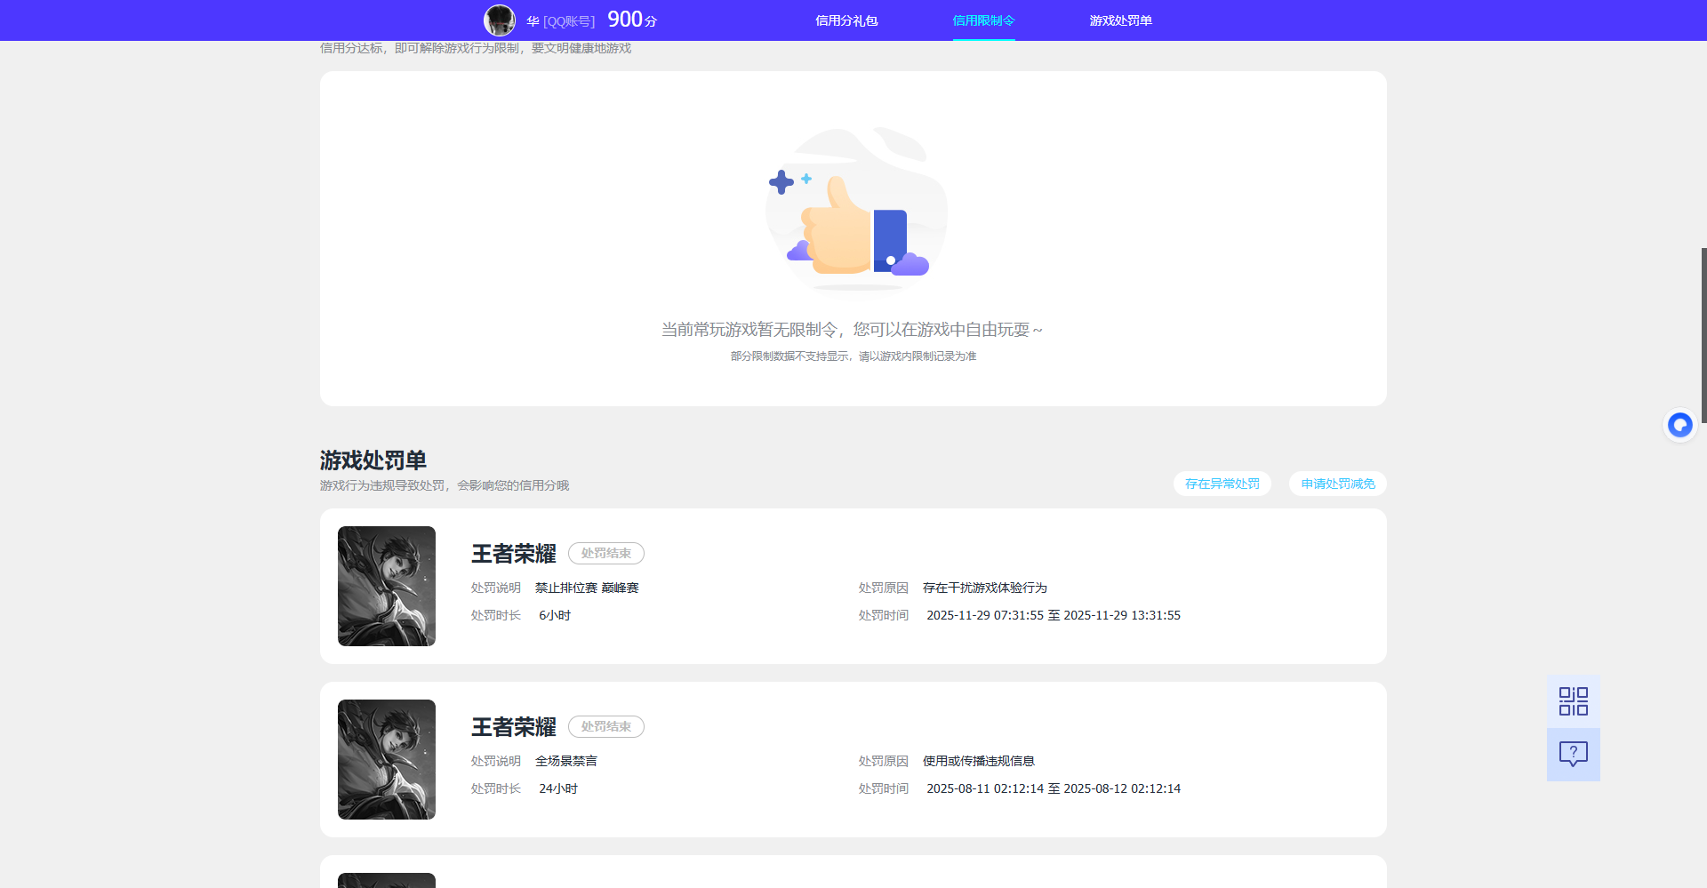Click the partially visible third penalty thumbnail
Viewport: 1707px width, 888px height.
[x=387, y=880]
